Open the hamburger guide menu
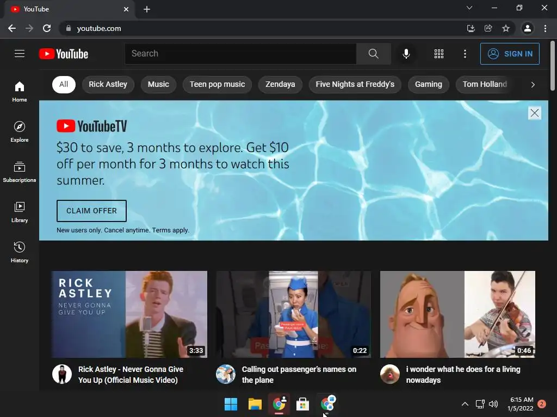Viewport: 557px width, 417px height. tap(20, 54)
